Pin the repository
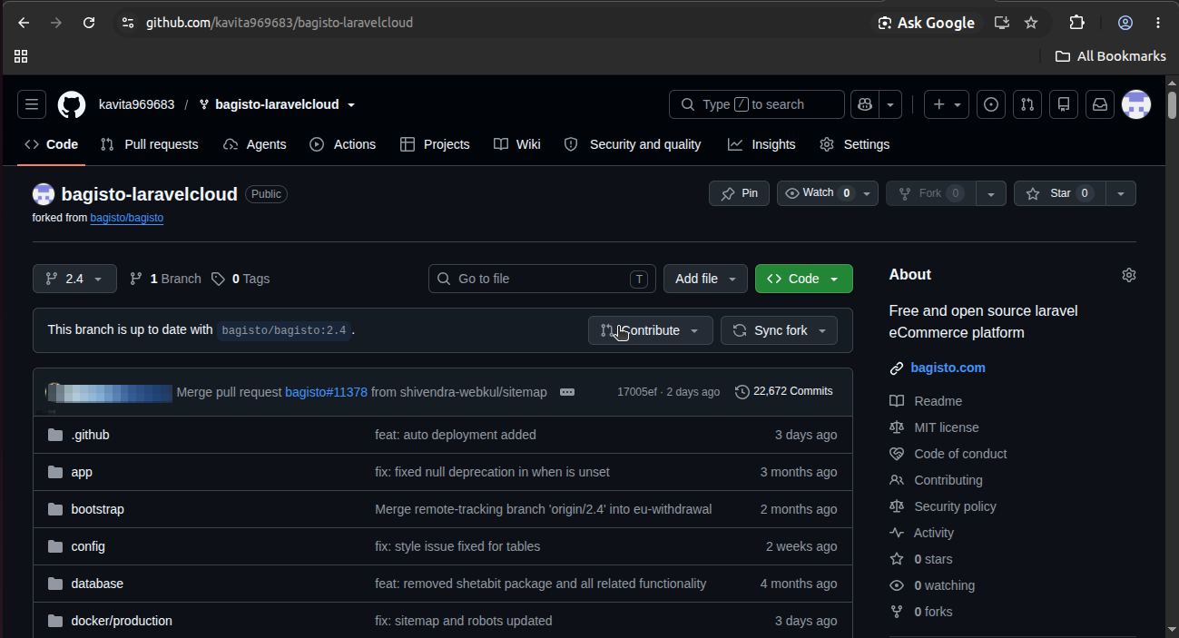Image resolution: width=1179 pixels, height=638 pixels. 739,193
